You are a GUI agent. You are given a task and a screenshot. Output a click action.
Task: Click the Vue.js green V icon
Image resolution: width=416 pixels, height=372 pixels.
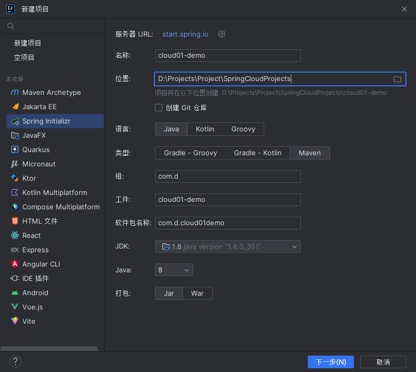coord(15,307)
